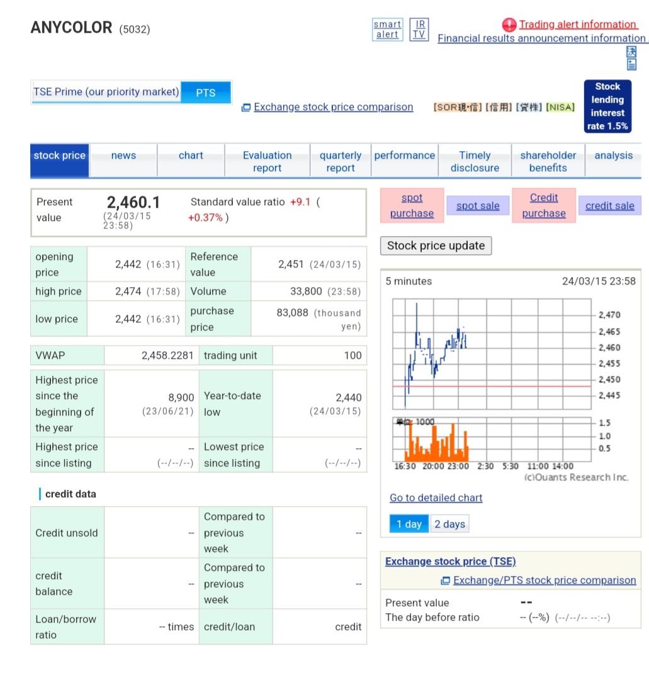Click the credit sale button
649x678 pixels.
[609, 206]
